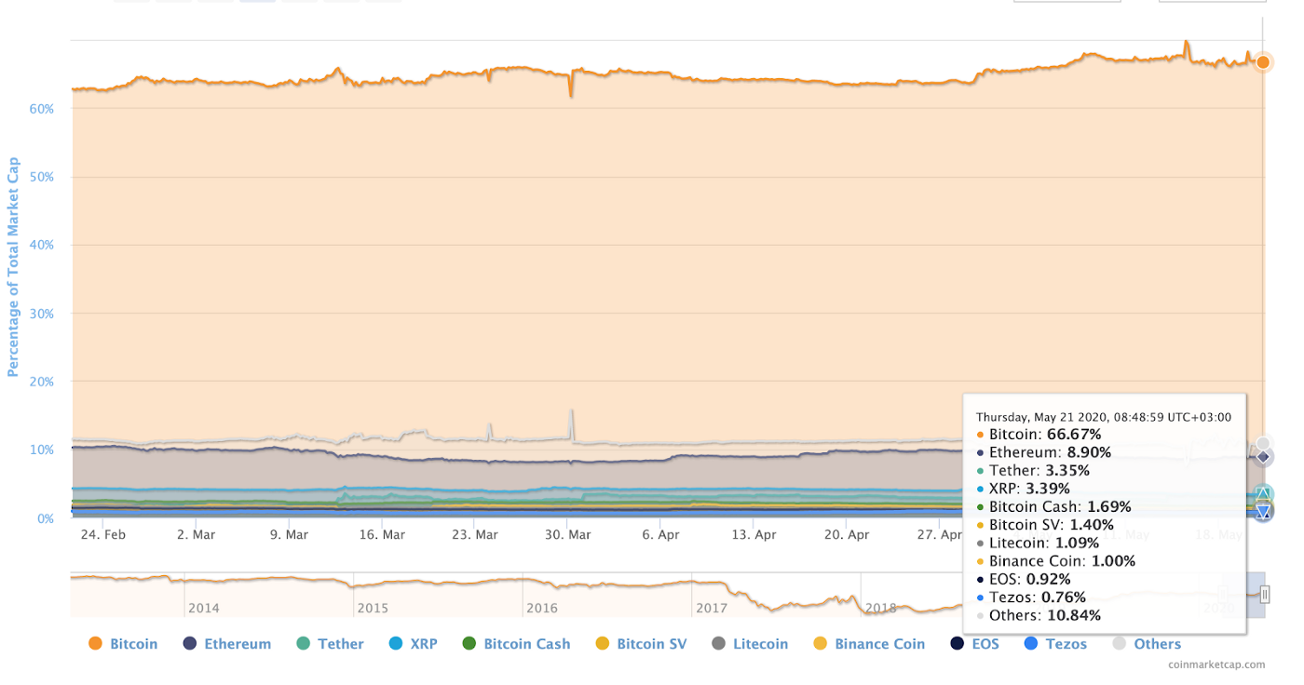Click the 20% y-axis label
Viewport: 1304px width, 685px height.
[42, 382]
